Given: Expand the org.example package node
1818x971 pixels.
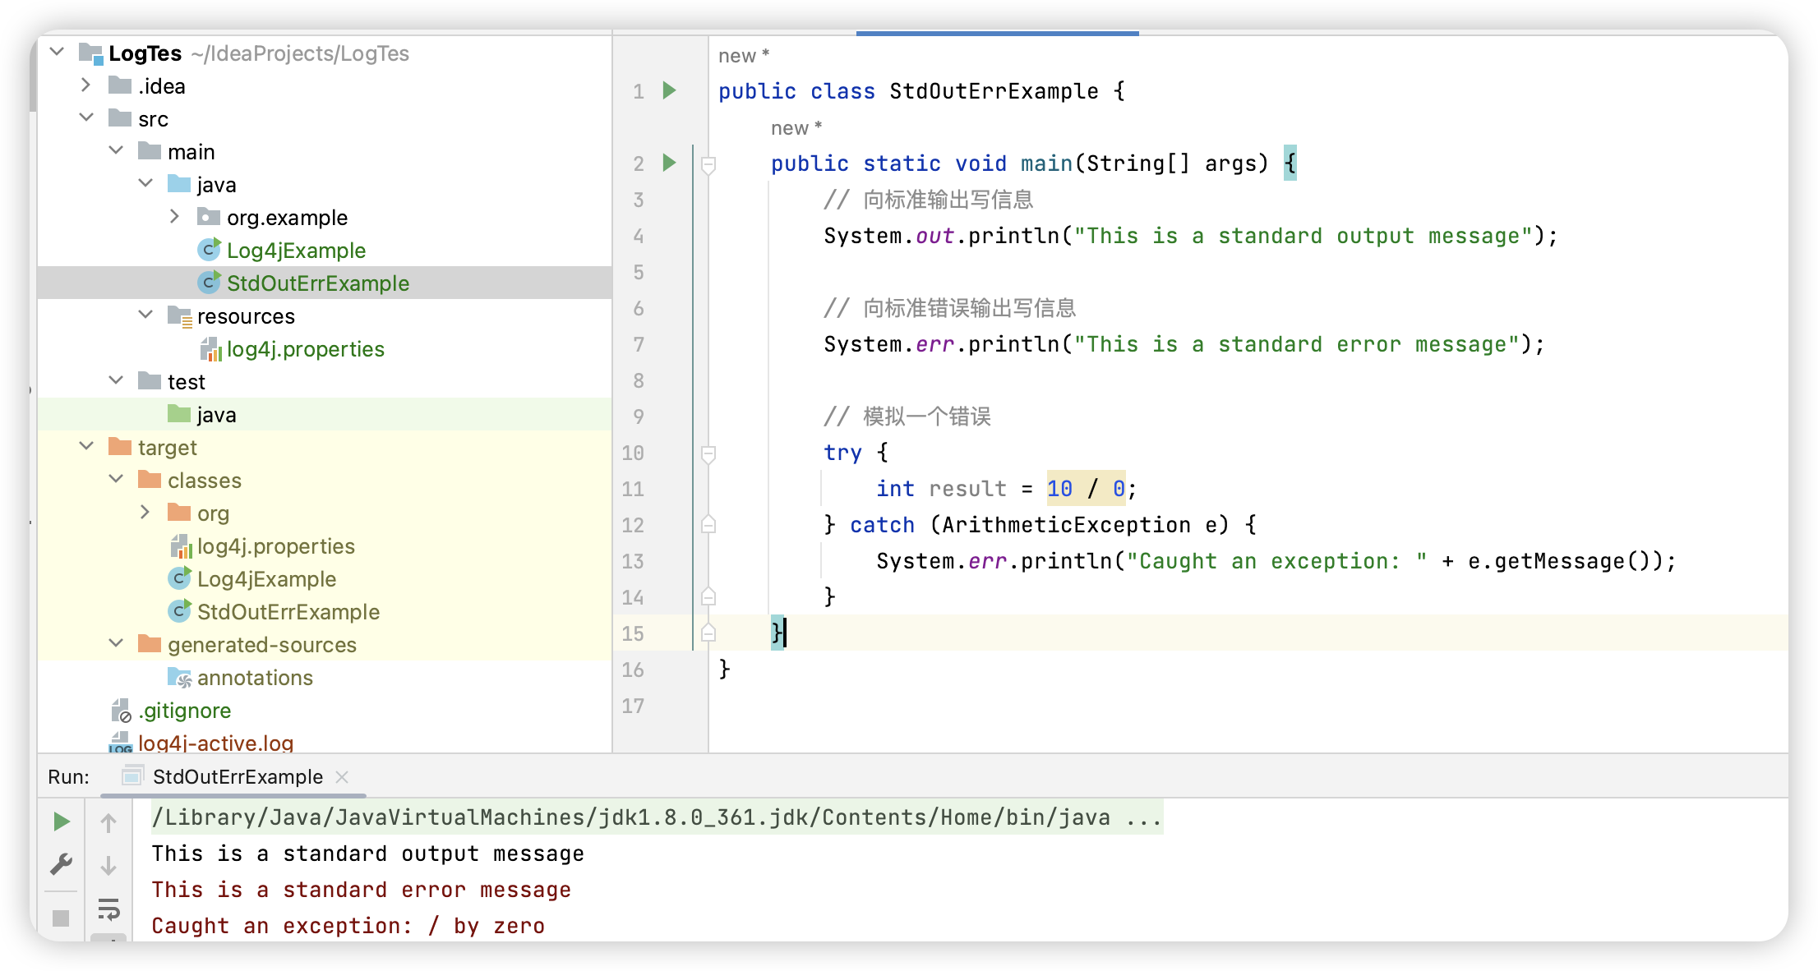Looking at the screenshot, I should tap(174, 217).
